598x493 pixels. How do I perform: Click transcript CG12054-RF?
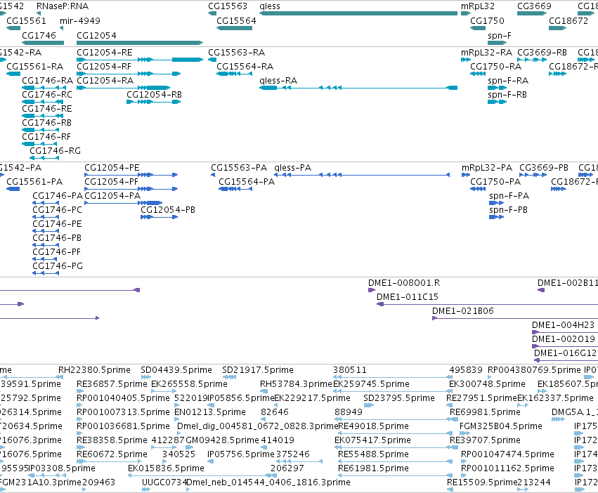click(x=129, y=74)
